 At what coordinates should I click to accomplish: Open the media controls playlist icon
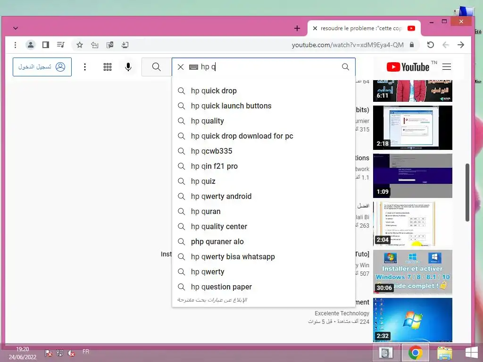[61, 45]
